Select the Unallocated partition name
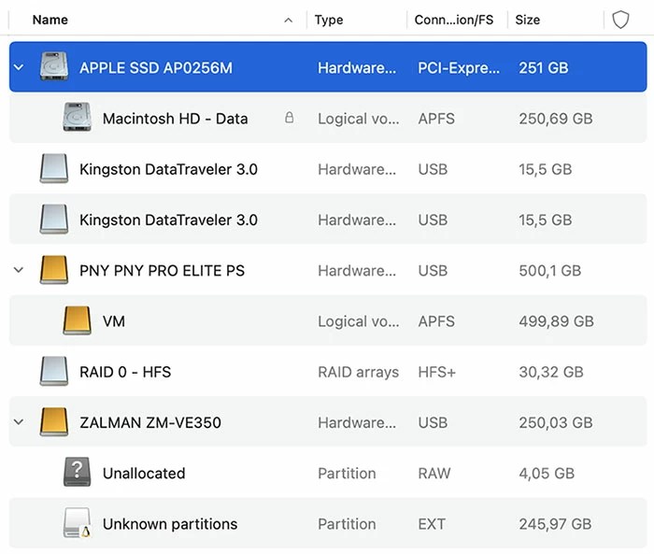 144,473
